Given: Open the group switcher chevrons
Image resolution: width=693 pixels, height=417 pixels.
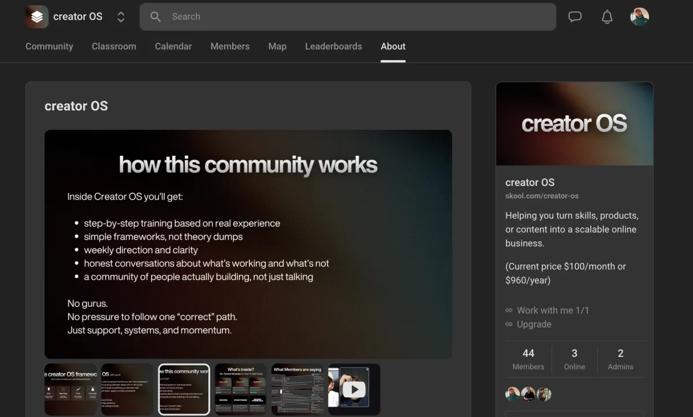Looking at the screenshot, I should point(121,17).
